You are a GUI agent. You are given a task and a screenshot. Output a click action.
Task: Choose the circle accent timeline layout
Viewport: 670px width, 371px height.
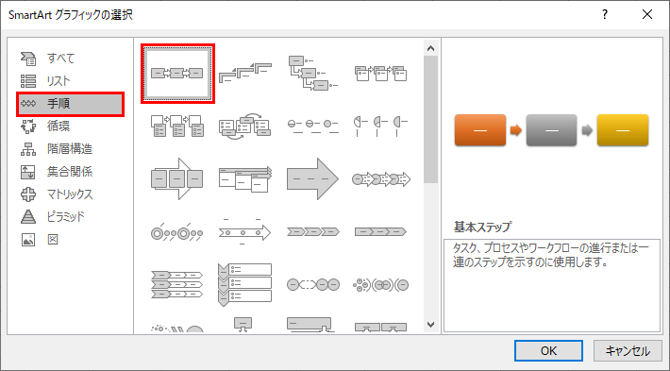[177, 232]
